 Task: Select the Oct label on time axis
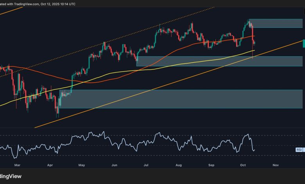242,166
